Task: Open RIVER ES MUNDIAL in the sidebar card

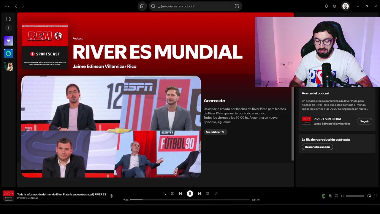Action: (328, 119)
